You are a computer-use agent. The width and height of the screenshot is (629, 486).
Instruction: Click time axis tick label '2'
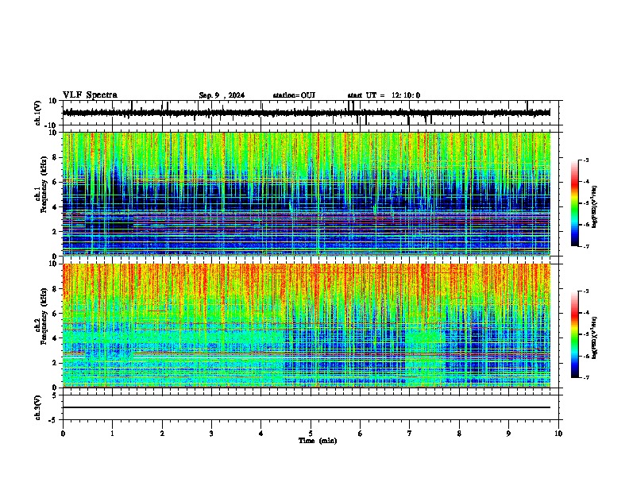[x=162, y=433]
